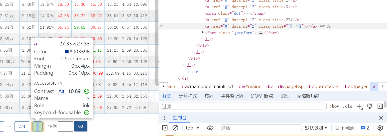Image resolution: width=390 pixels, height=136 pixels.
Task: Select the 控制台 drawer tab
Action: 180,118
